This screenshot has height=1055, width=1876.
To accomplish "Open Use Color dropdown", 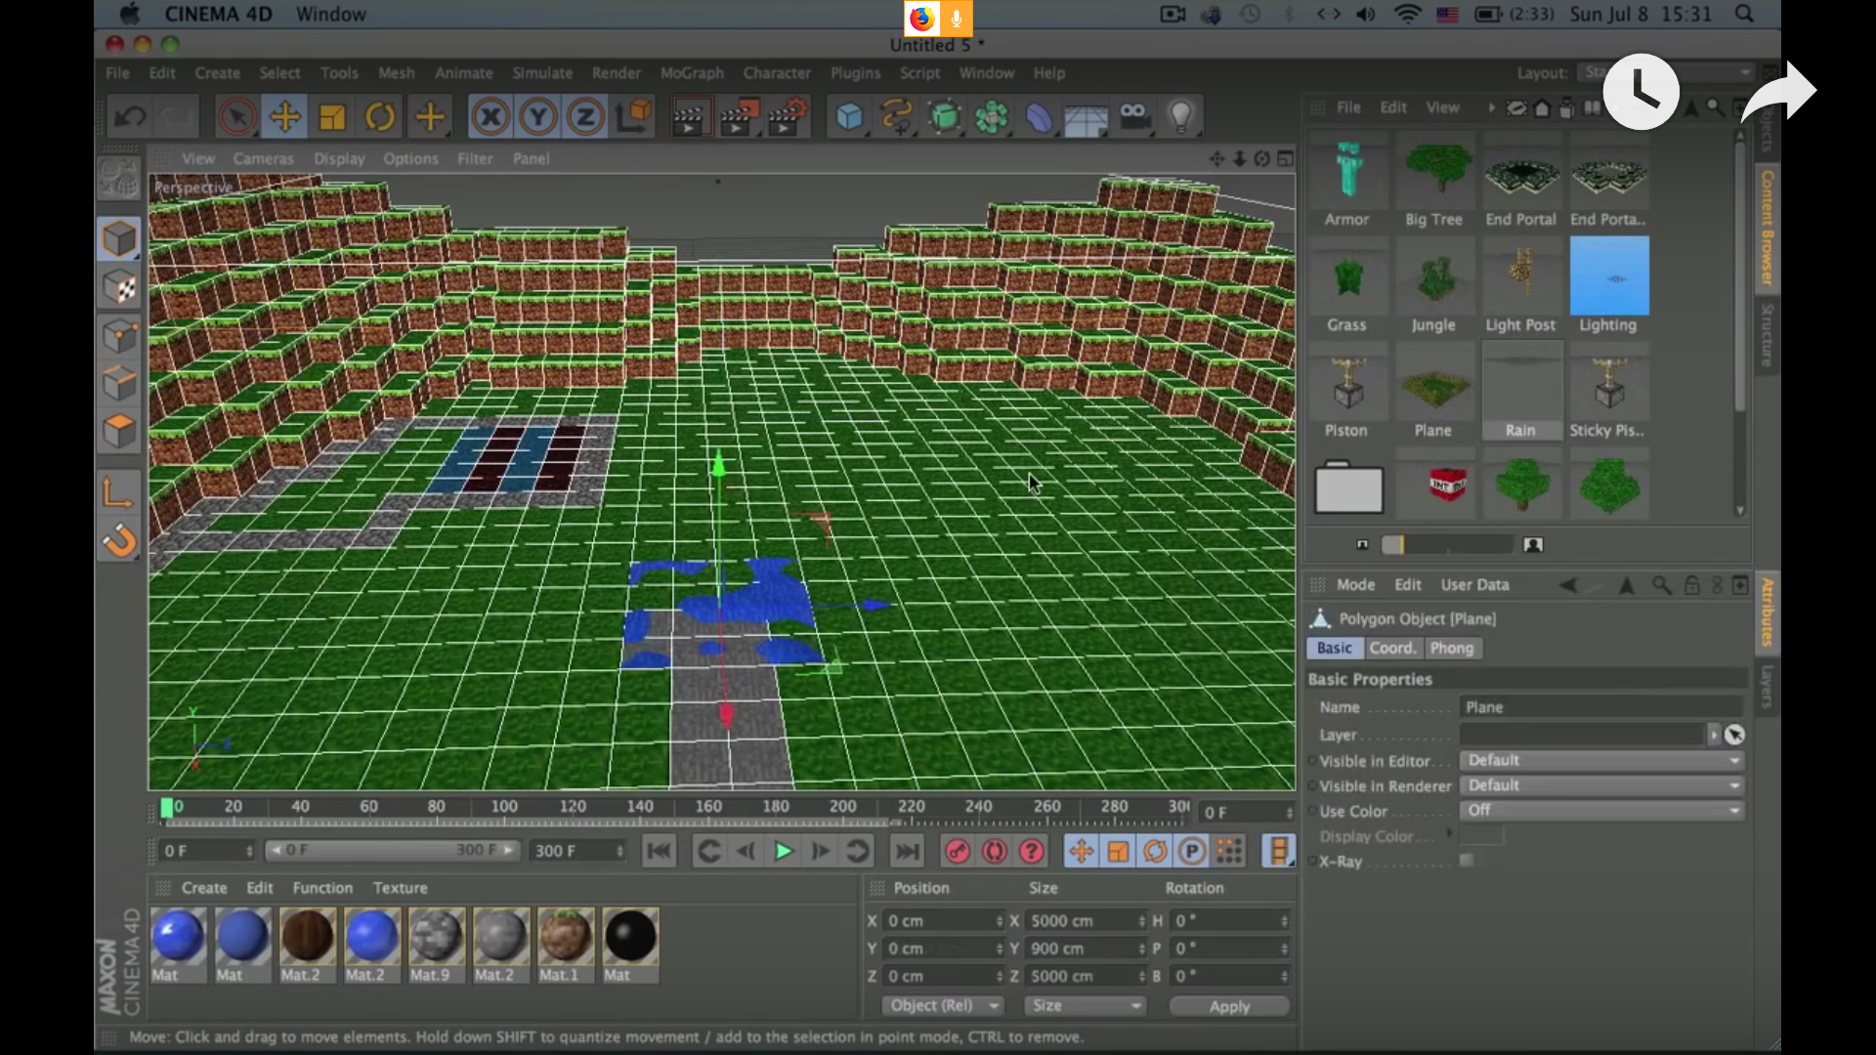I will click(1602, 811).
